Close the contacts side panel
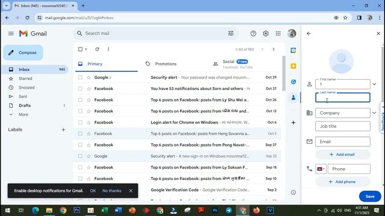Image resolution: width=385 pixels, height=216 pixels. (x=378, y=34)
